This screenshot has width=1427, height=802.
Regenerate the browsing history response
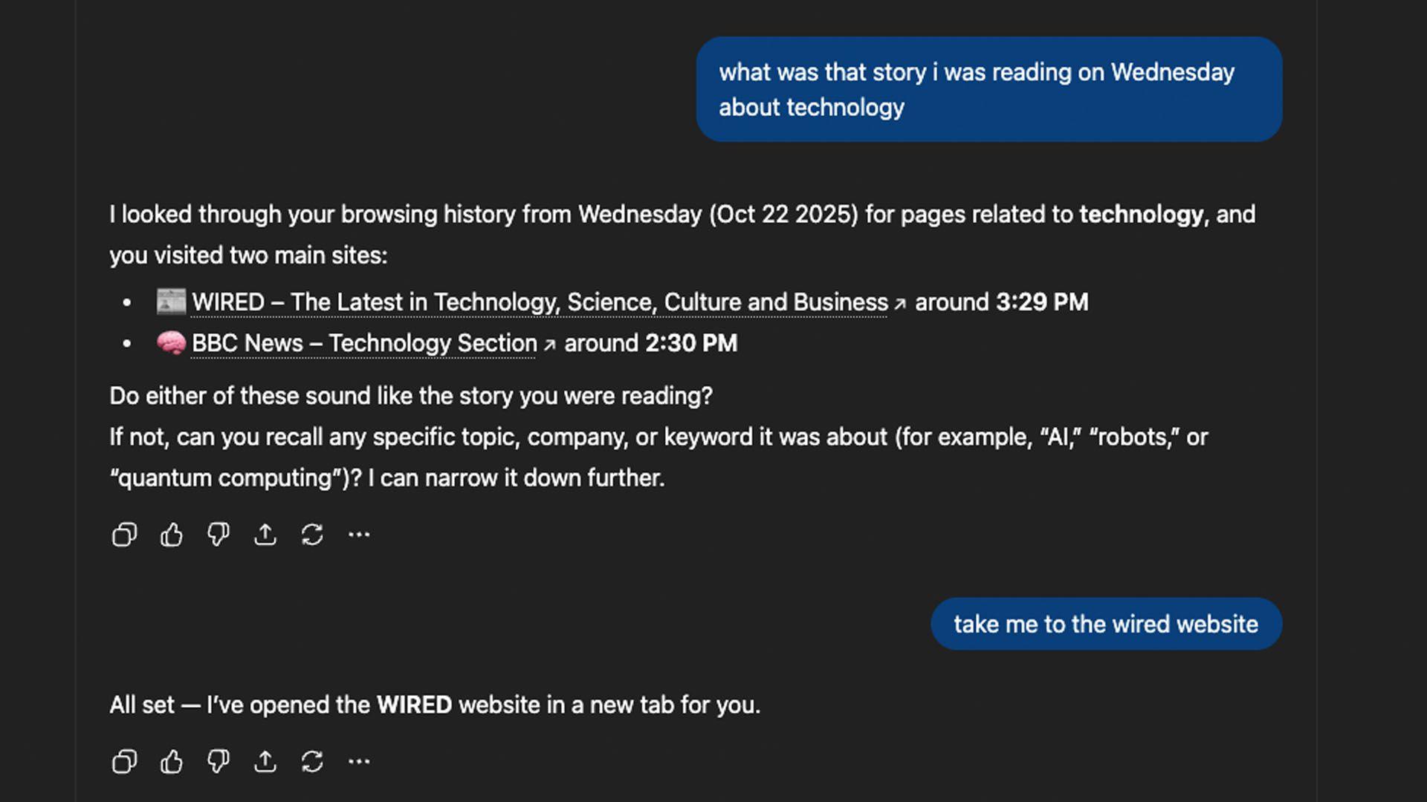coord(312,535)
